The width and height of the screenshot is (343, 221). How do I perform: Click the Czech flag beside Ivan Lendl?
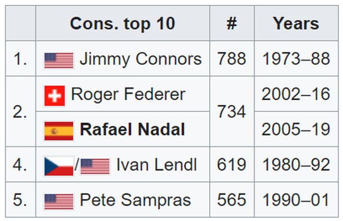(59, 166)
